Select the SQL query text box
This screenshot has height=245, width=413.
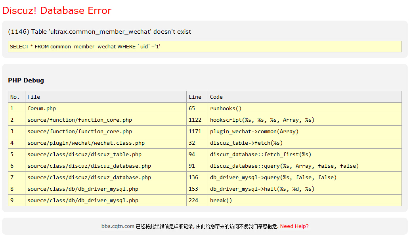[205, 47]
